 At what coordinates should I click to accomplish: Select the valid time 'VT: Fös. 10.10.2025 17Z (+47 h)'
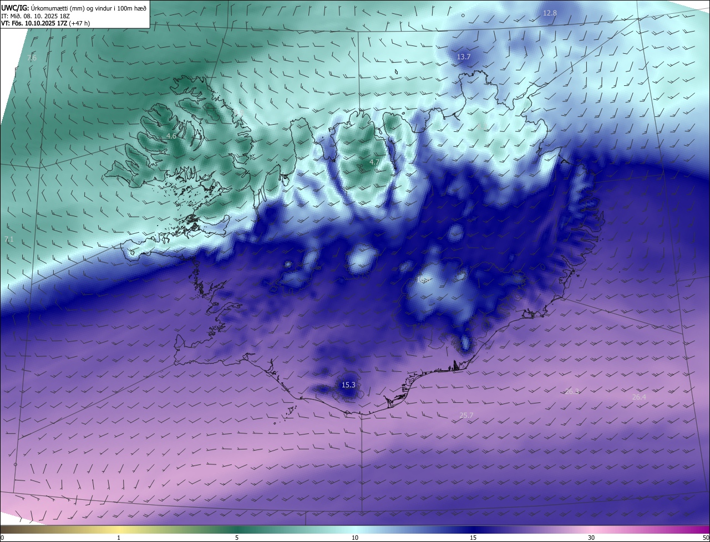tap(45, 23)
